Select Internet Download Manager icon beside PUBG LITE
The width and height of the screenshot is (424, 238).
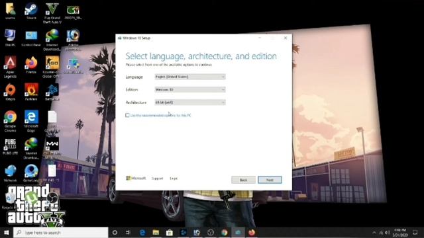click(31, 148)
